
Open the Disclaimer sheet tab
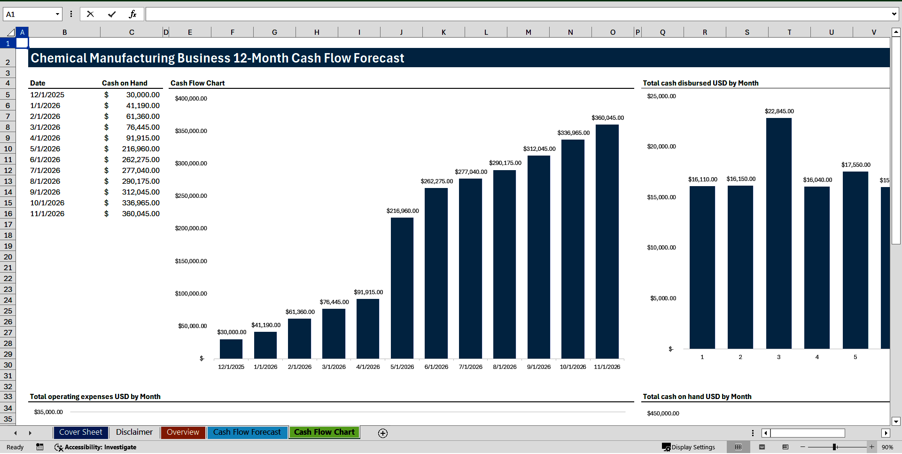click(x=134, y=432)
